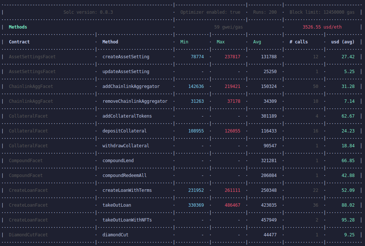Viewport: 365px width, 246px height.
Task: Click the createAssetSetting usd value 27.42
Action: [348, 57]
